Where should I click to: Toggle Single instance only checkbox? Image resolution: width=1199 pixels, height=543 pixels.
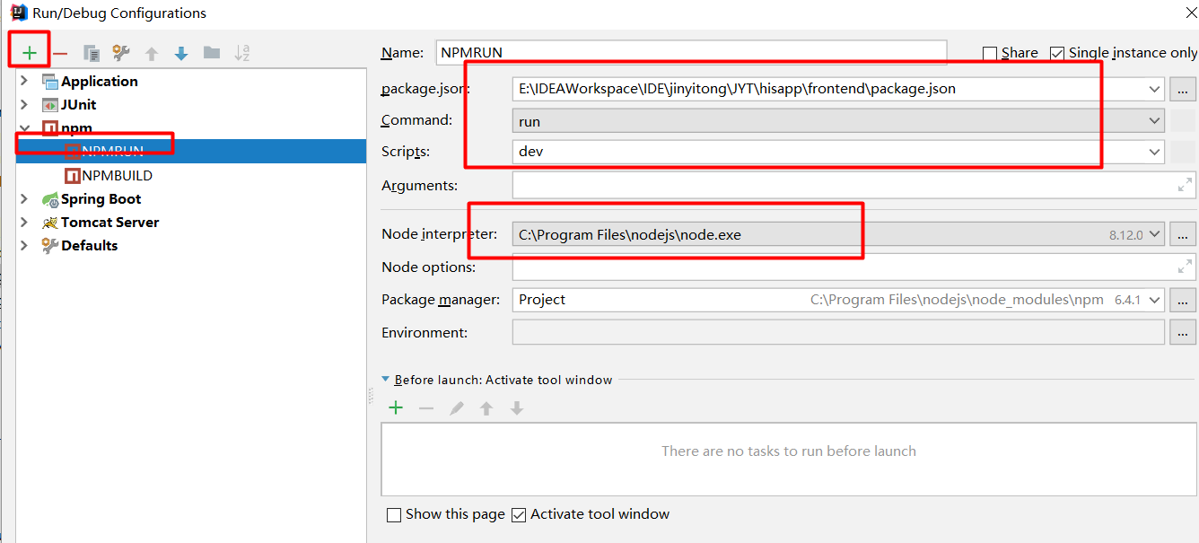(x=1057, y=53)
